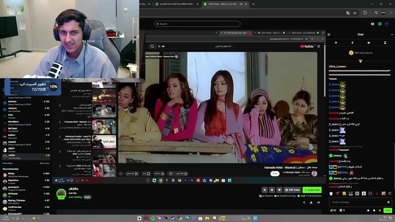395x222 pixels.
Task: Open chat settings gear icon
Action: 380,210
